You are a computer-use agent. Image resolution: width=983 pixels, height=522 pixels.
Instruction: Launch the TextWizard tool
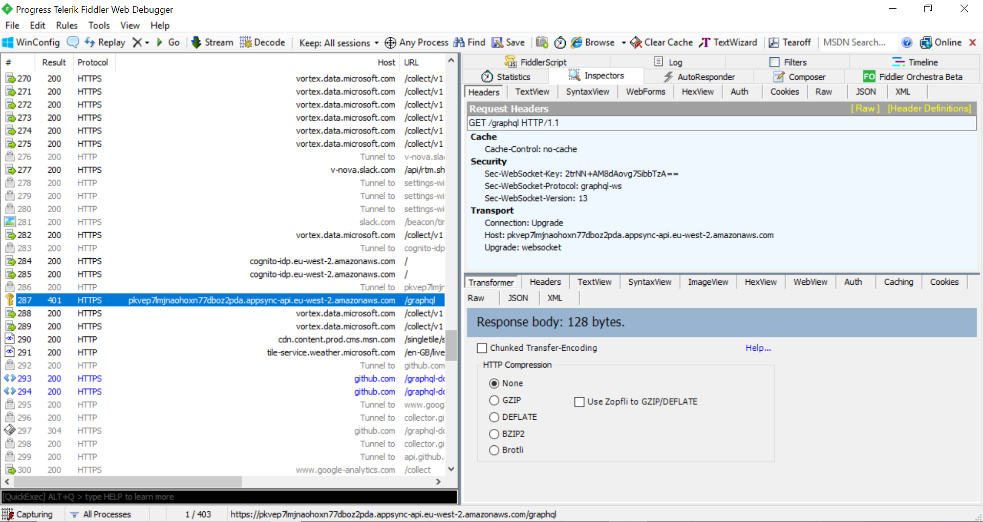click(x=728, y=42)
